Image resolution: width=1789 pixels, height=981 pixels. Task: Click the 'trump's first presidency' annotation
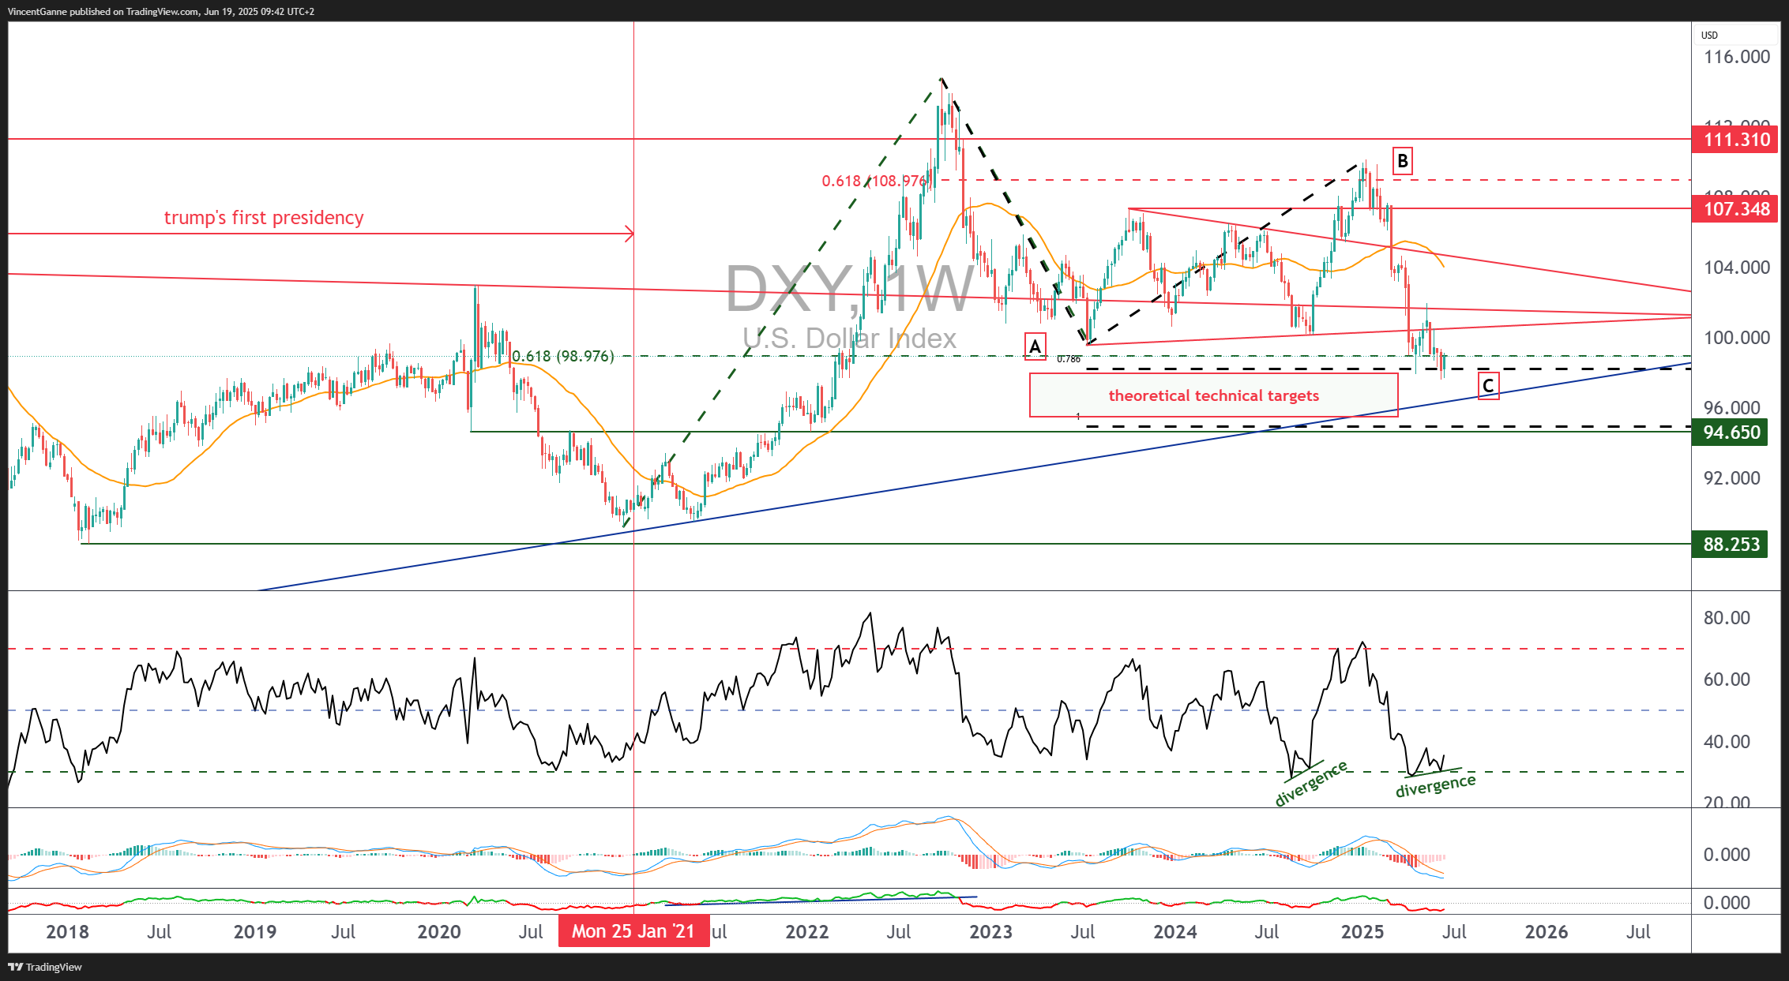[264, 218]
